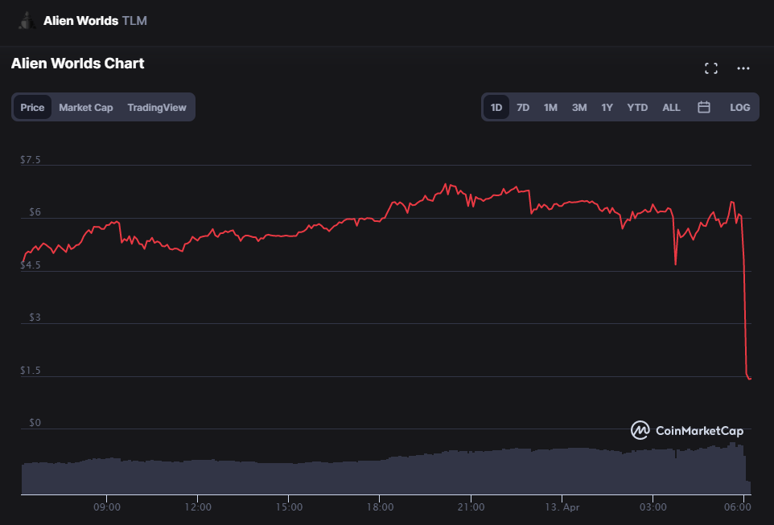Select the ALL time range
This screenshot has width=774, height=525.
tap(671, 107)
